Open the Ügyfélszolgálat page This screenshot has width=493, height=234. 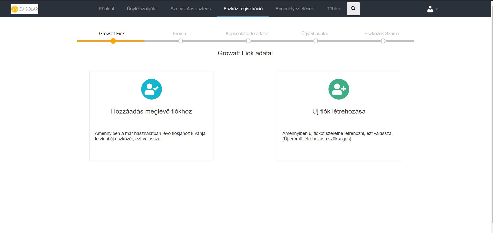[x=142, y=9]
